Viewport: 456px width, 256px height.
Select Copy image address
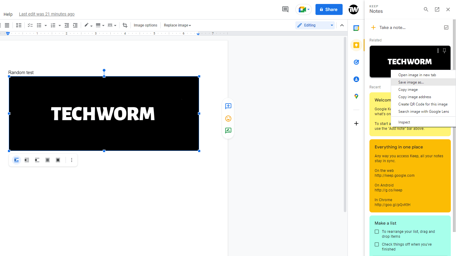tap(423, 97)
